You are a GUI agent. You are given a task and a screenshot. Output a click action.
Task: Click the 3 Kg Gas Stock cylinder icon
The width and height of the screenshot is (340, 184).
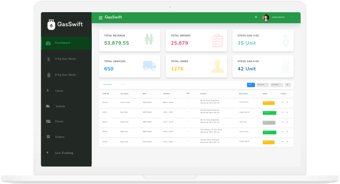pos(49,59)
